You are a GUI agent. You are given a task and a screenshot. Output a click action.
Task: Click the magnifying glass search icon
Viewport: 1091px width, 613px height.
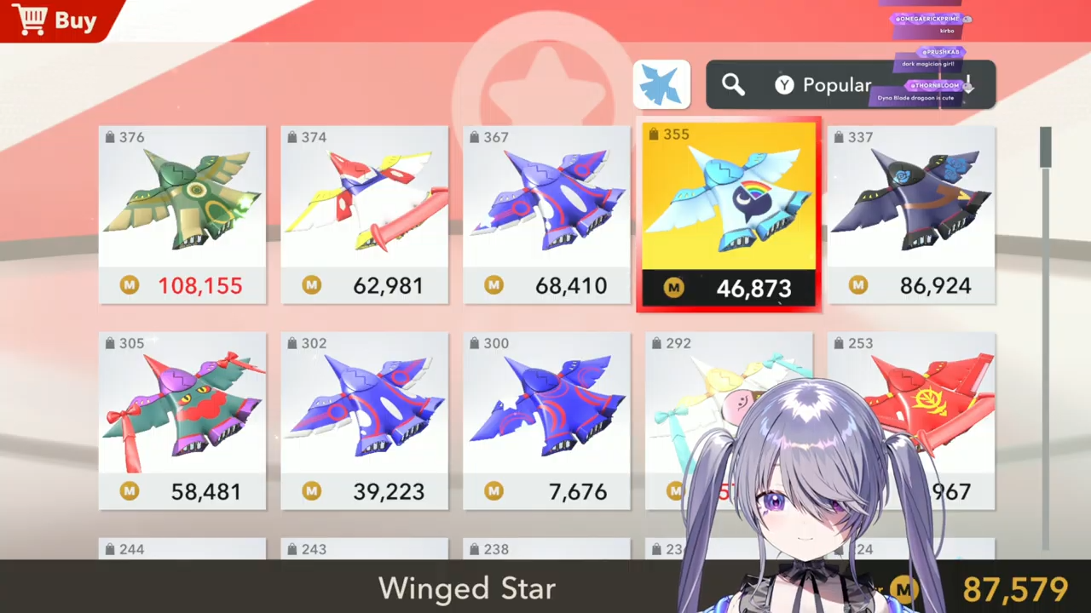pos(733,84)
